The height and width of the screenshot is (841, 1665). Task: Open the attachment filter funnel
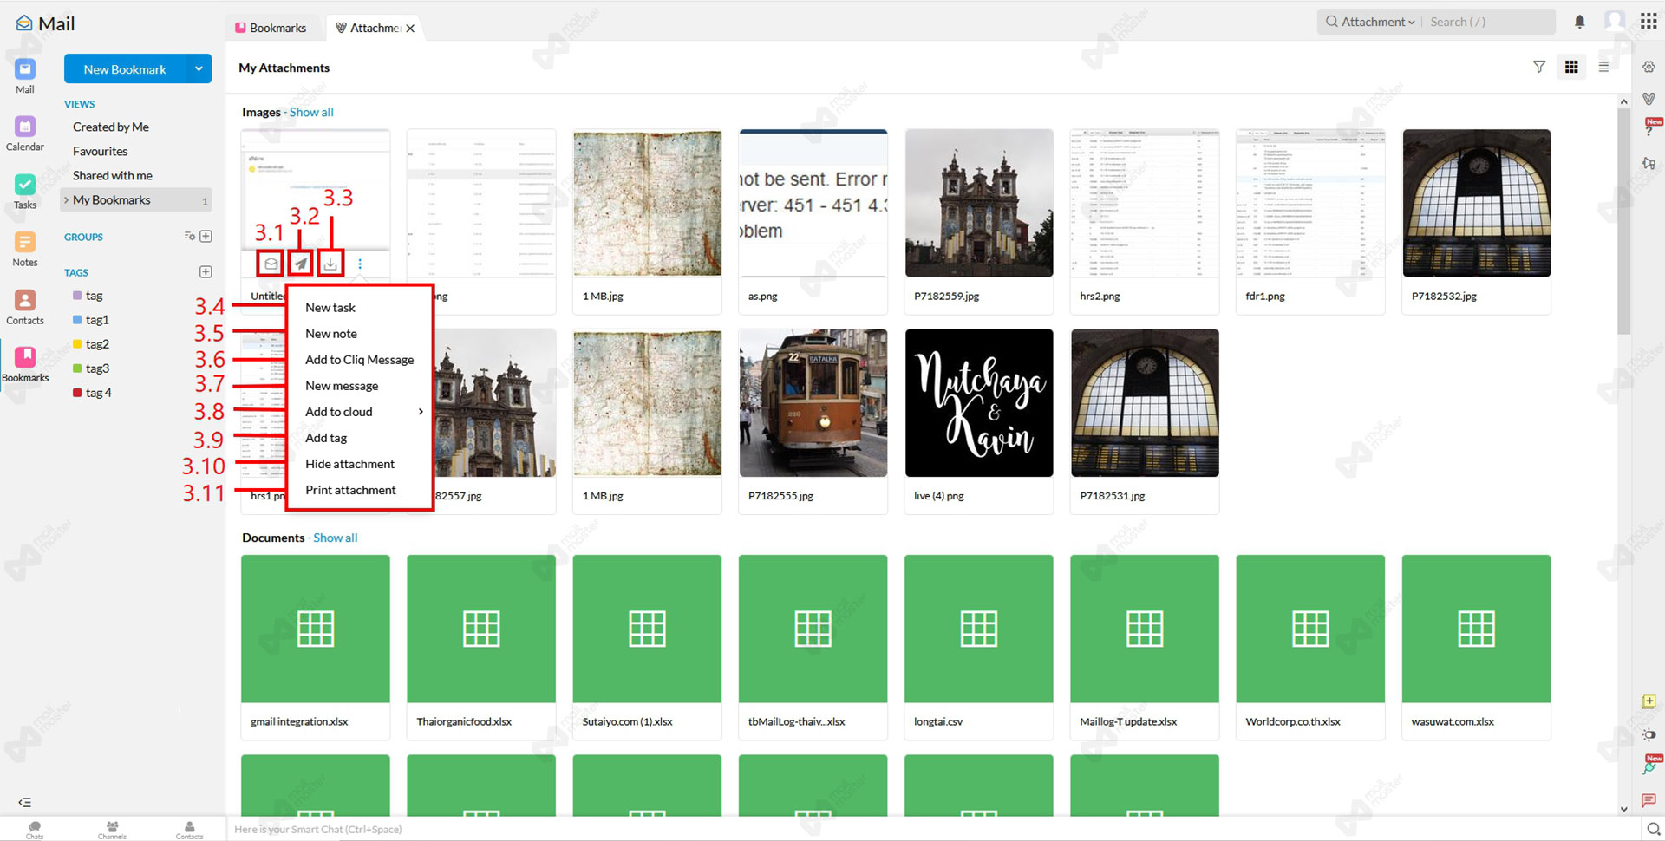pos(1539,67)
